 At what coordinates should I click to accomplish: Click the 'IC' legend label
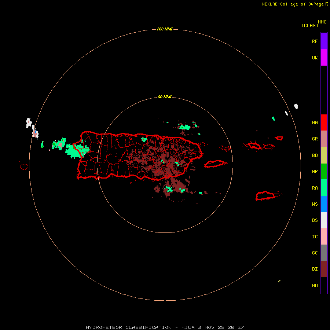tap(315, 237)
